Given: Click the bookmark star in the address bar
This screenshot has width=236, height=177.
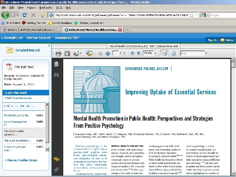Looking at the screenshot, I should tap(191, 15).
